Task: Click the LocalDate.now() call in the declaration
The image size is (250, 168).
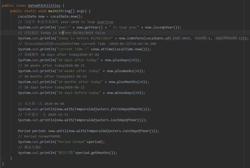Action: pyautogui.click(x=66, y=16)
